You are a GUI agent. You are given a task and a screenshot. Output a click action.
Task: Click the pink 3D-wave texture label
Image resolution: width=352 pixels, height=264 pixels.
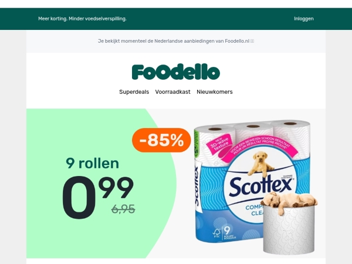(x=219, y=144)
